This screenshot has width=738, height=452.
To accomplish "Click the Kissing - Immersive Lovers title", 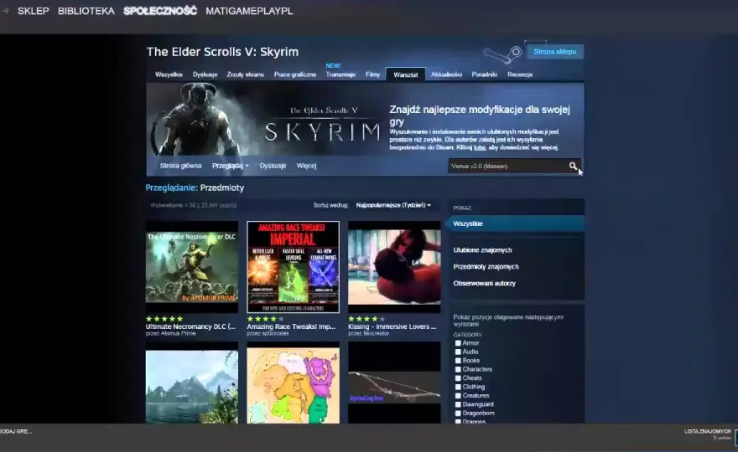I will click(x=392, y=326).
